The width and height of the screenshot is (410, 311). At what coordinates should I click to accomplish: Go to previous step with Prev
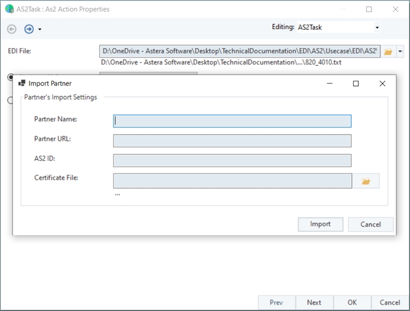(x=276, y=302)
